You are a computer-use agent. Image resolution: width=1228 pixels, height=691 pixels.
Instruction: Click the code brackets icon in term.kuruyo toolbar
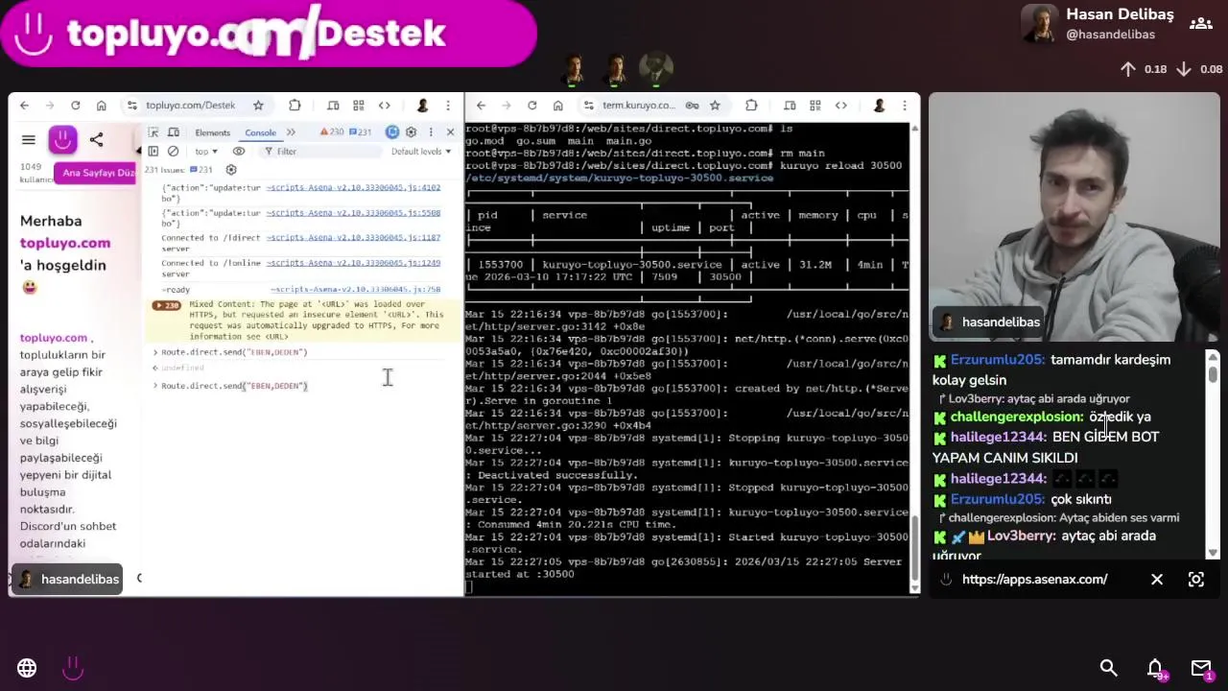point(841,106)
